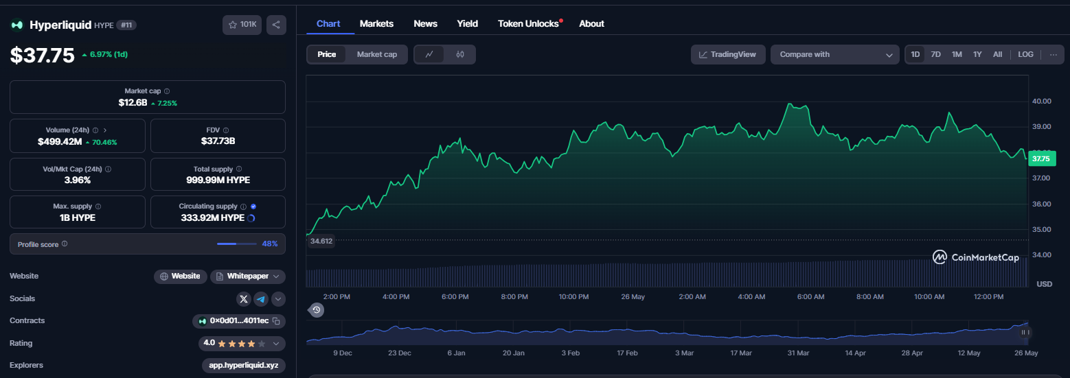Screen dimensions: 1070x378
Task: Enable LOG scale on chart
Action: click(x=1025, y=54)
